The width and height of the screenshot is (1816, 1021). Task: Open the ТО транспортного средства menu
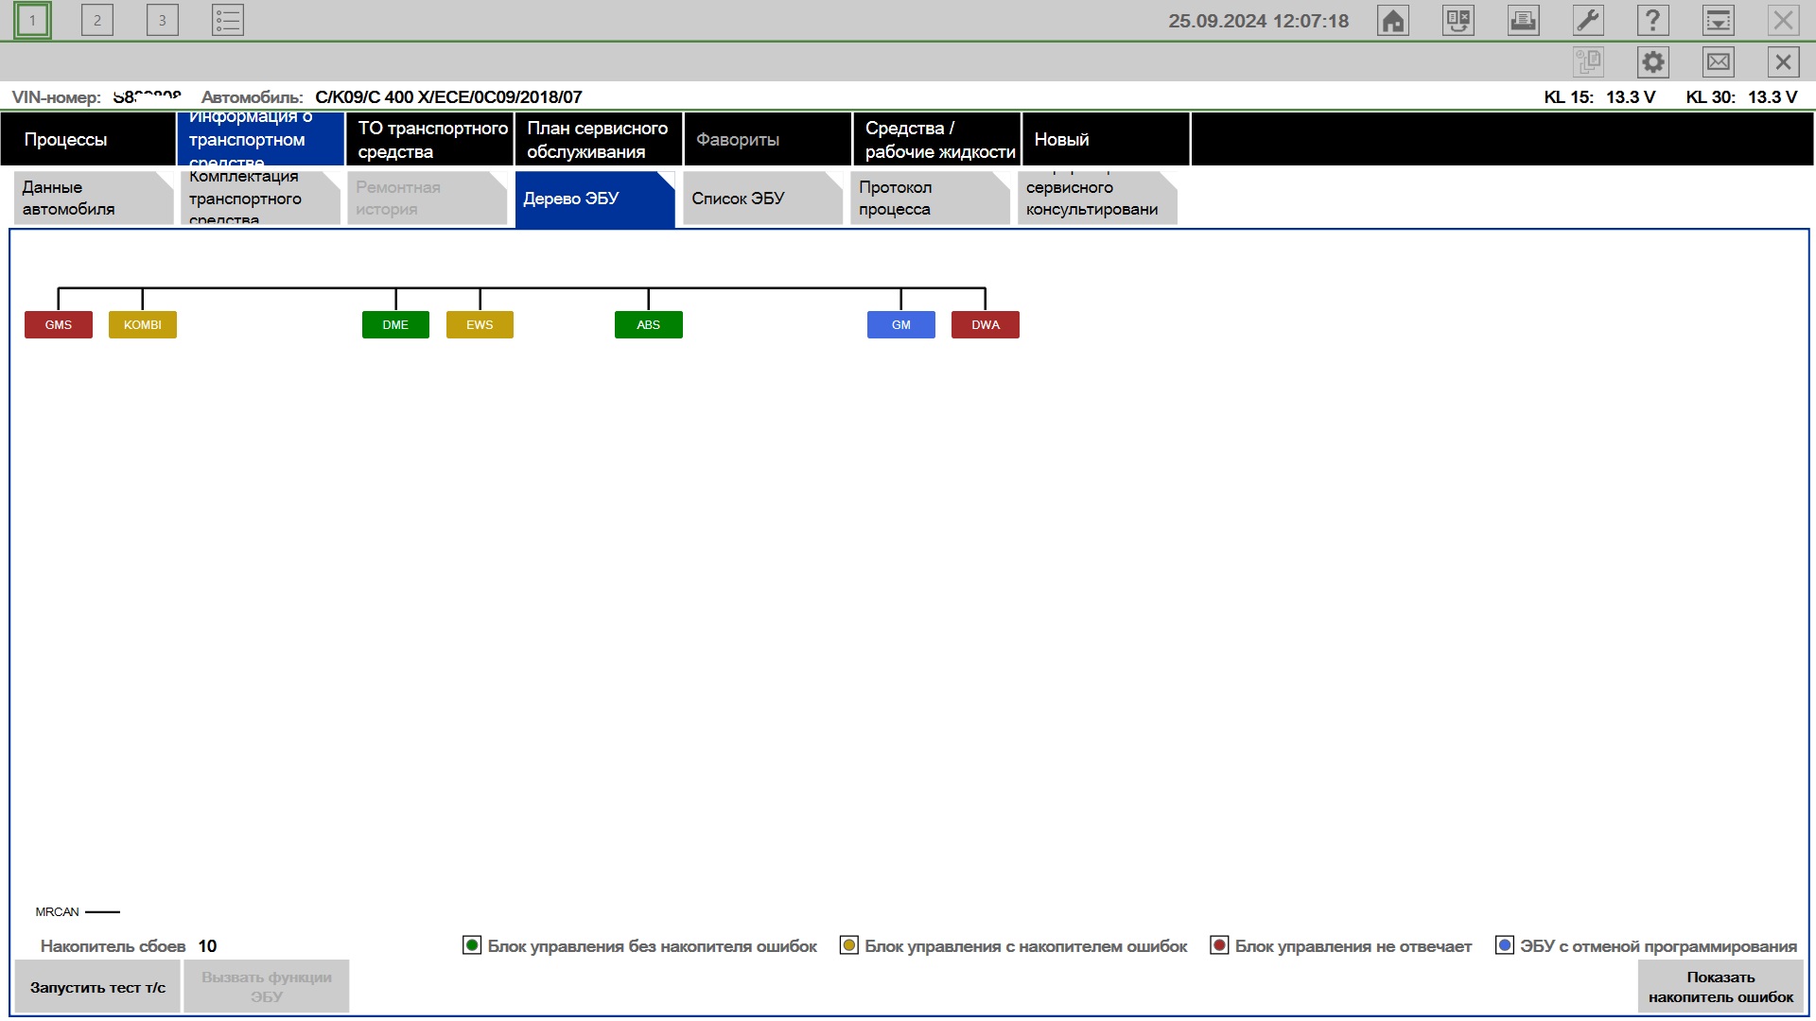[x=430, y=140]
